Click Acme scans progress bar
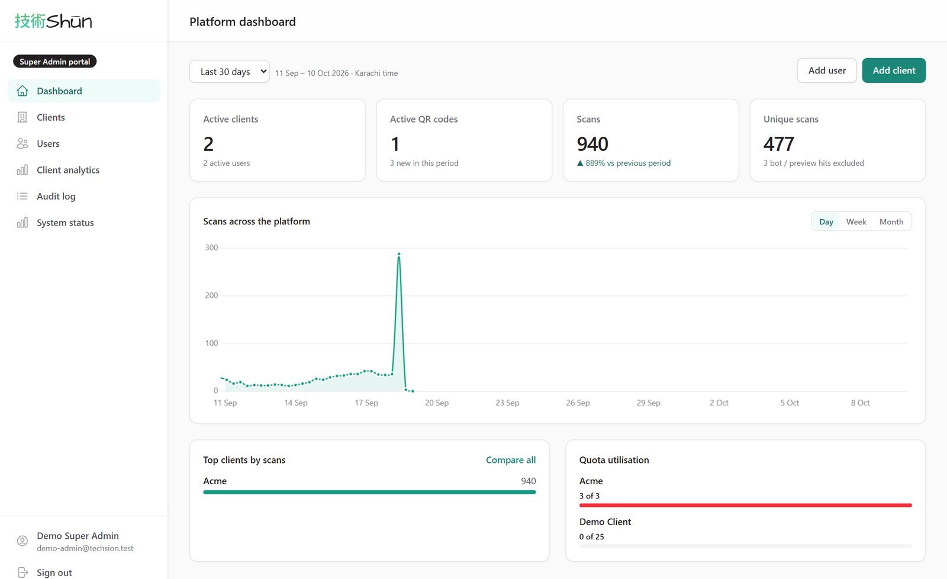Image resolution: width=947 pixels, height=579 pixels. [x=369, y=492]
